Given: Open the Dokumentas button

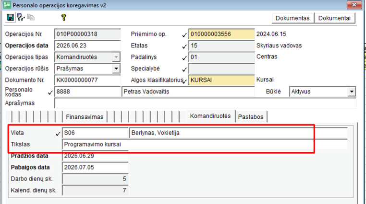Looking at the screenshot, I should (293, 18).
